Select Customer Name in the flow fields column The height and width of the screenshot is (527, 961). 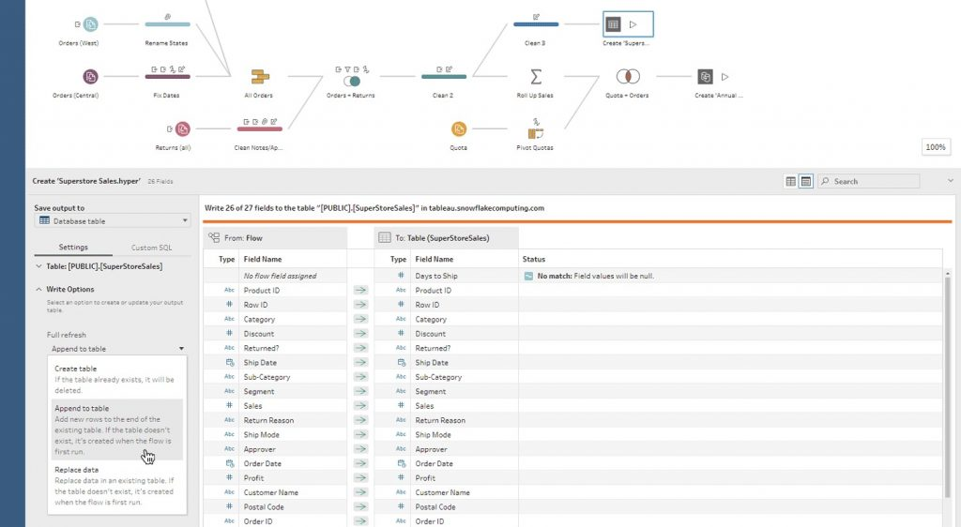coord(271,492)
